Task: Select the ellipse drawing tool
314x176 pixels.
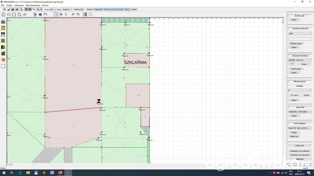Action: tap(9, 14)
